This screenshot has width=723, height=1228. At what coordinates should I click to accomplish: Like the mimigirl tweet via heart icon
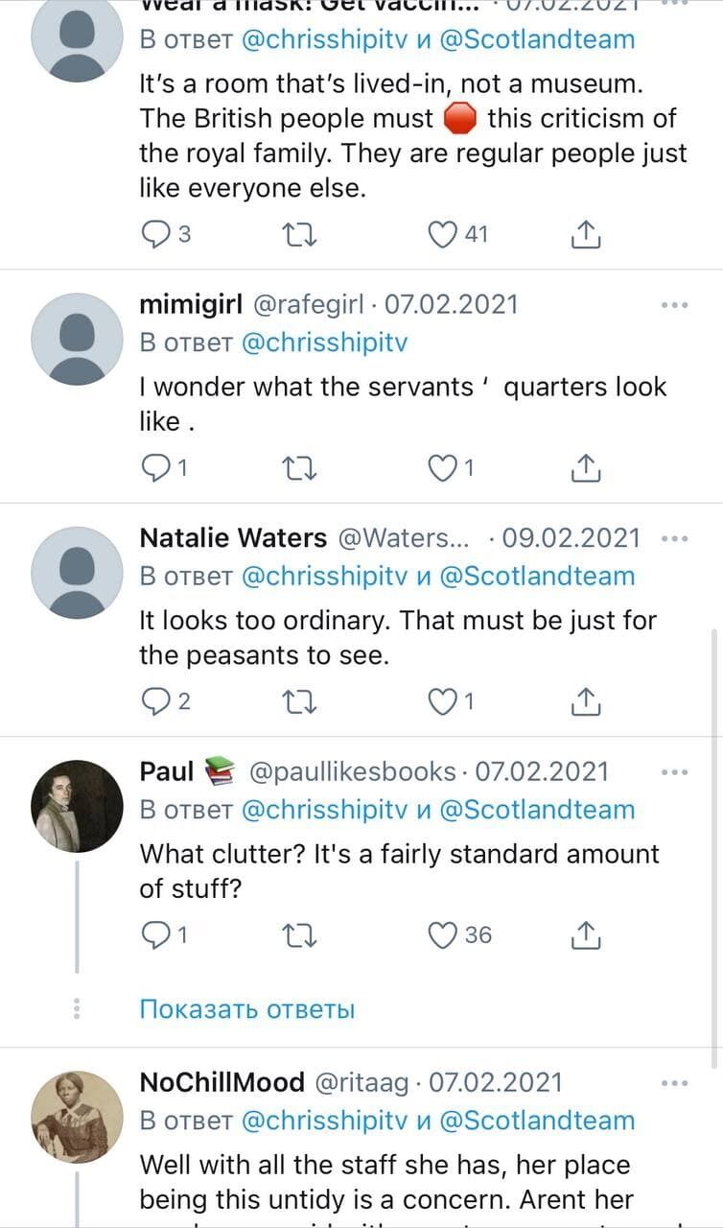pos(441,467)
